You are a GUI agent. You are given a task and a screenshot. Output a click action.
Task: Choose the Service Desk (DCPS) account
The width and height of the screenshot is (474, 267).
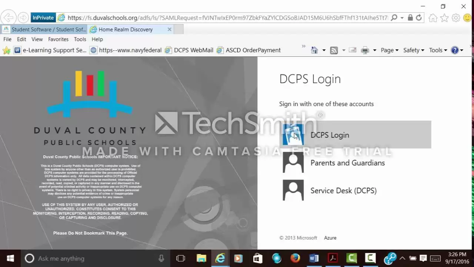355,190
